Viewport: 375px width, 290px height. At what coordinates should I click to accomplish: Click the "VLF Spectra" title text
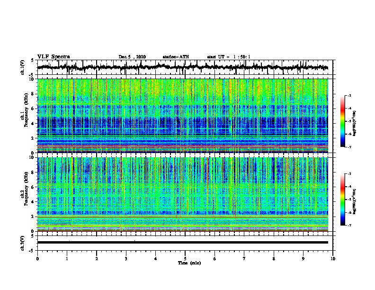[54, 57]
